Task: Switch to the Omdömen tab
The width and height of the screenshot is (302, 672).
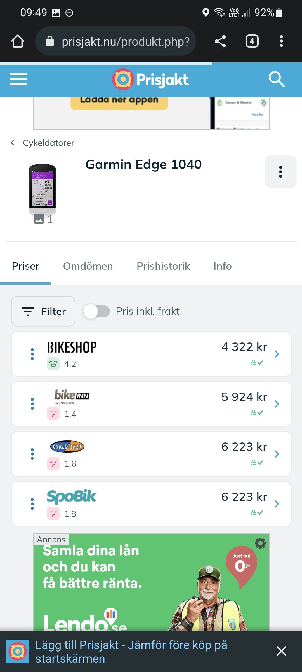Action: pyautogui.click(x=88, y=266)
